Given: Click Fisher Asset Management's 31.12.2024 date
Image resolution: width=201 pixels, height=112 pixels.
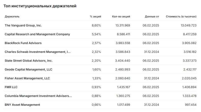Looking at the screenshot, I should 151,78.
